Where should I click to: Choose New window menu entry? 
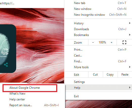pos(98,9)
